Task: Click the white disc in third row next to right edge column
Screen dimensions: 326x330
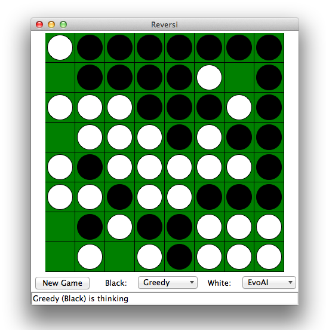Action: click(x=239, y=108)
